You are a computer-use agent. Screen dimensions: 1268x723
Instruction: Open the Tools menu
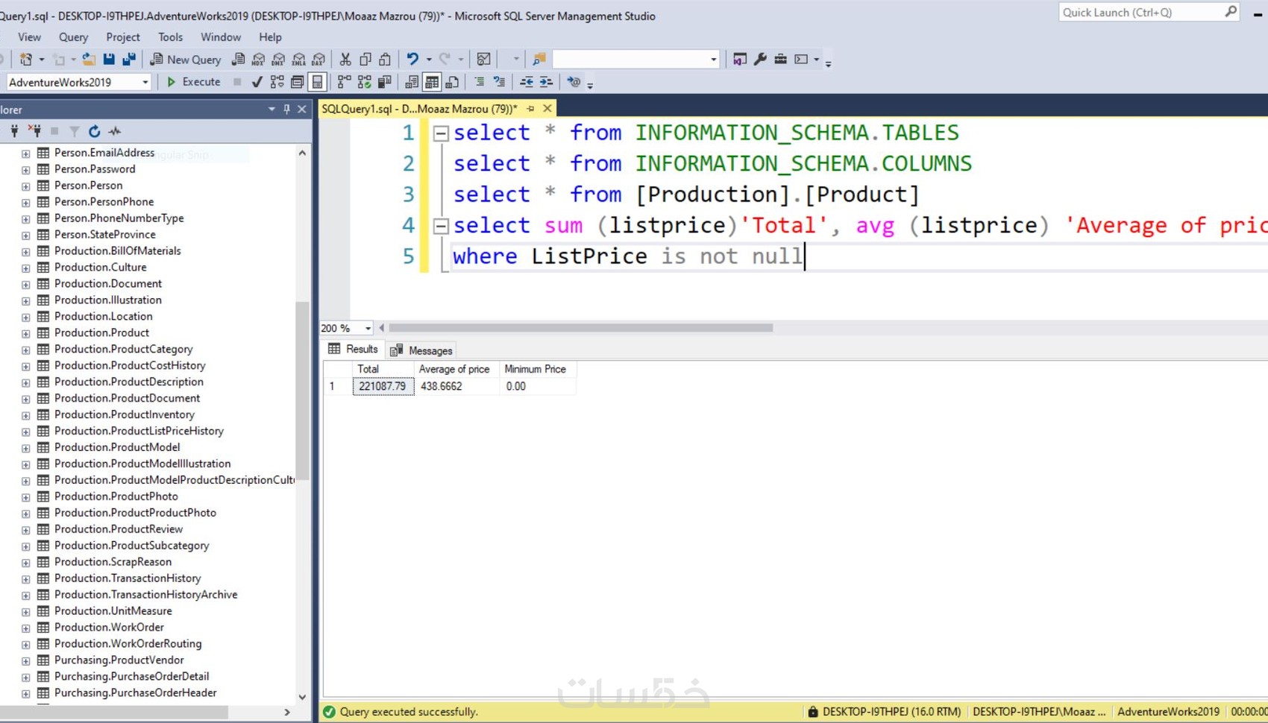(170, 37)
